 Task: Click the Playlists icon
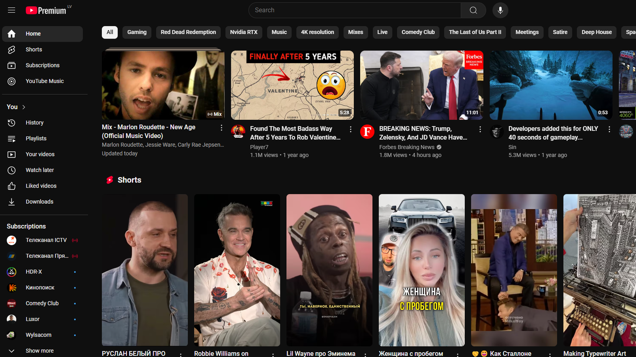pos(12,139)
